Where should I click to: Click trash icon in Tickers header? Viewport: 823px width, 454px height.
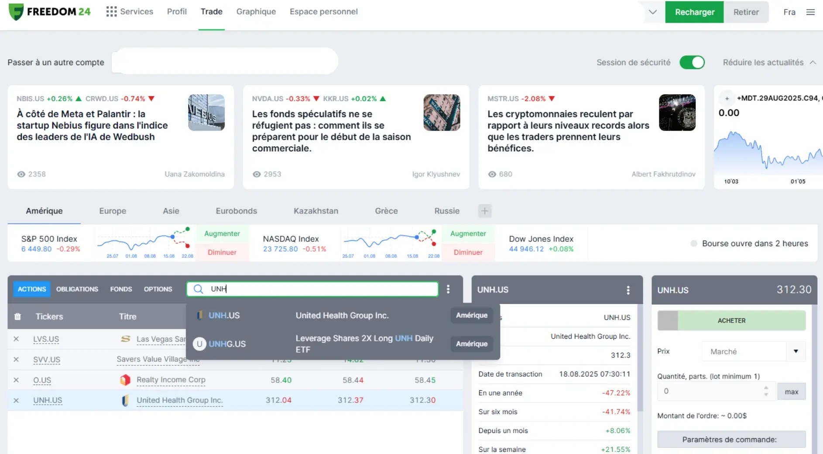(17, 316)
